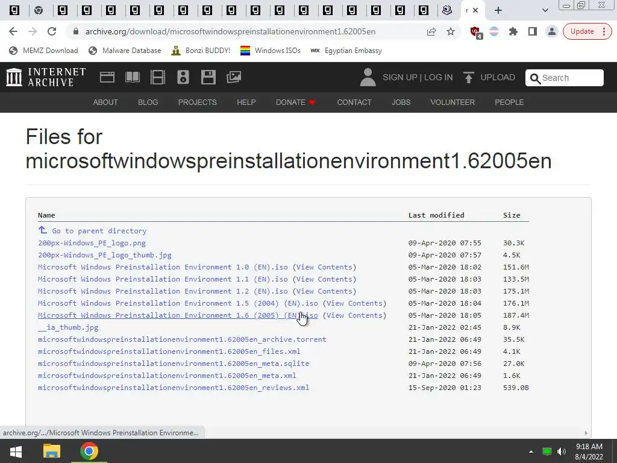This screenshot has height=463, width=617.
Task: Click the SIGN UP link
Action: [x=400, y=77]
